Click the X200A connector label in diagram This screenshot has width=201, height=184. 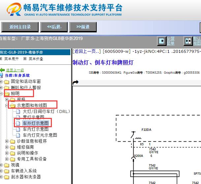coord(138,156)
